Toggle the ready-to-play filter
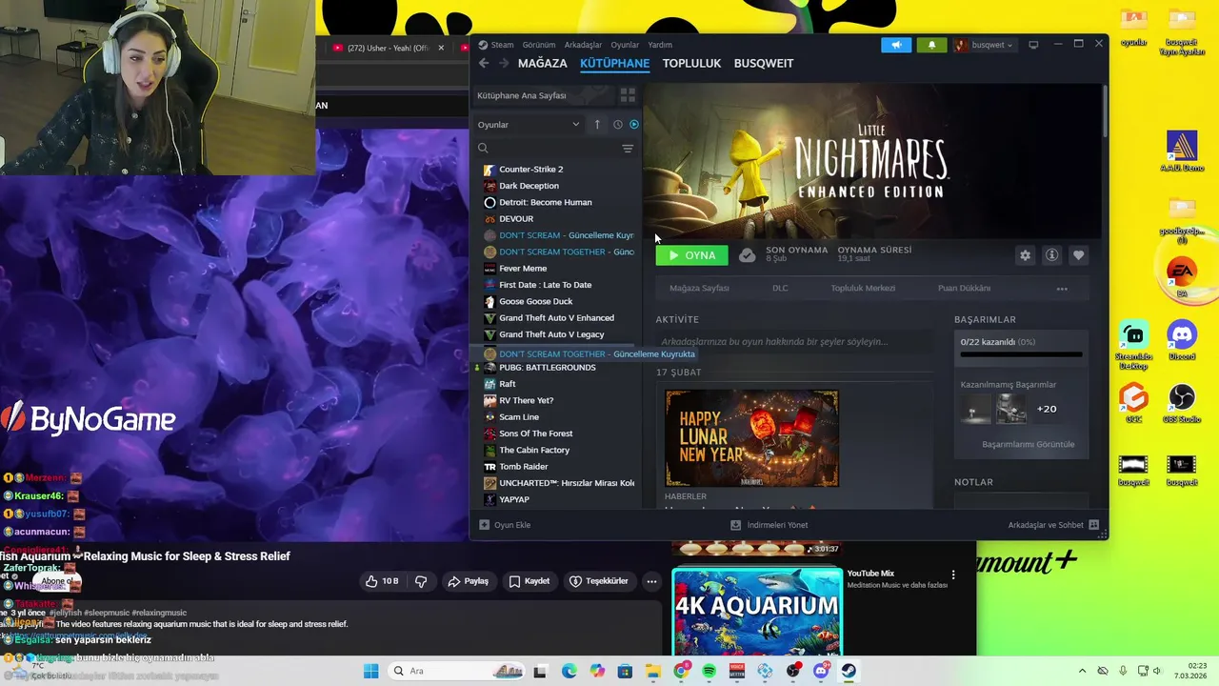The height and width of the screenshot is (686, 1219). click(x=634, y=125)
